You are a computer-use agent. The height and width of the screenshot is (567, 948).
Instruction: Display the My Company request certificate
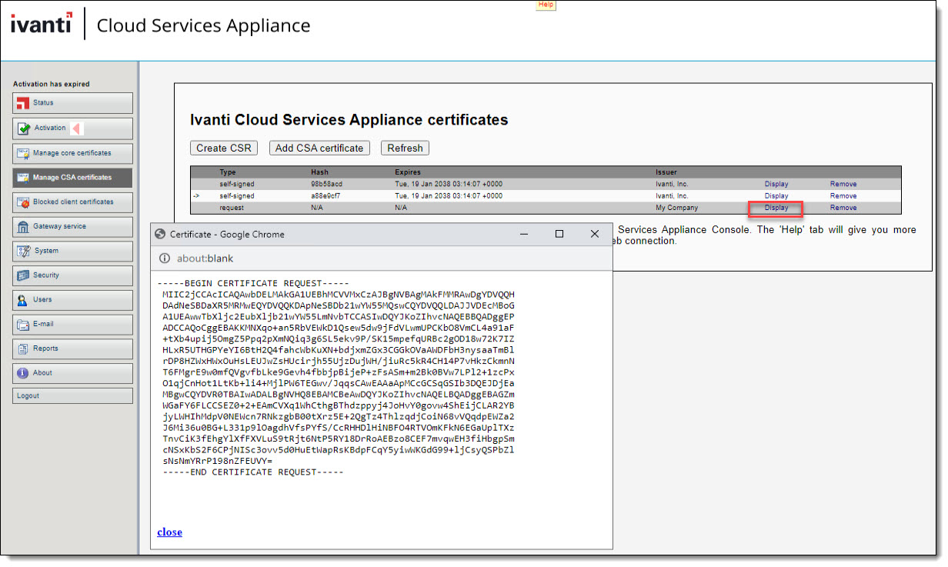[776, 208]
